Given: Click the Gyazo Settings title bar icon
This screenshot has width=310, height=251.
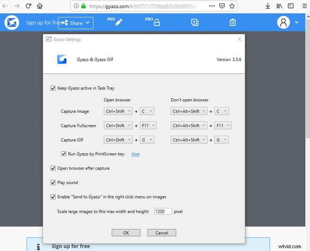Looking at the screenshot, I should (48, 39).
